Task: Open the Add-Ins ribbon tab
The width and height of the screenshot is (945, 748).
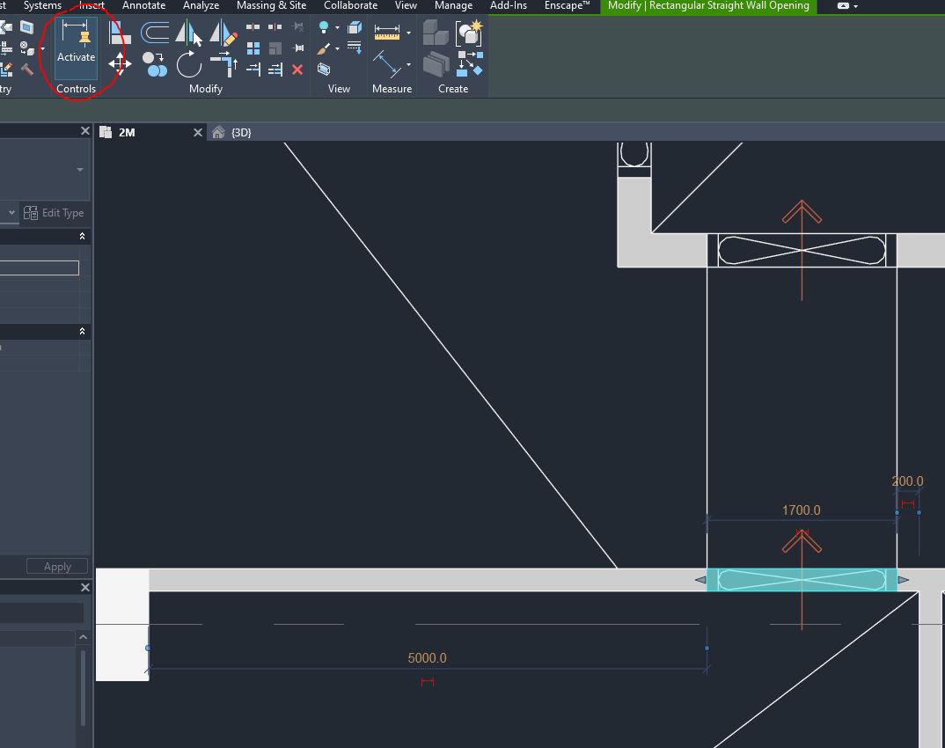Action: coord(508,5)
